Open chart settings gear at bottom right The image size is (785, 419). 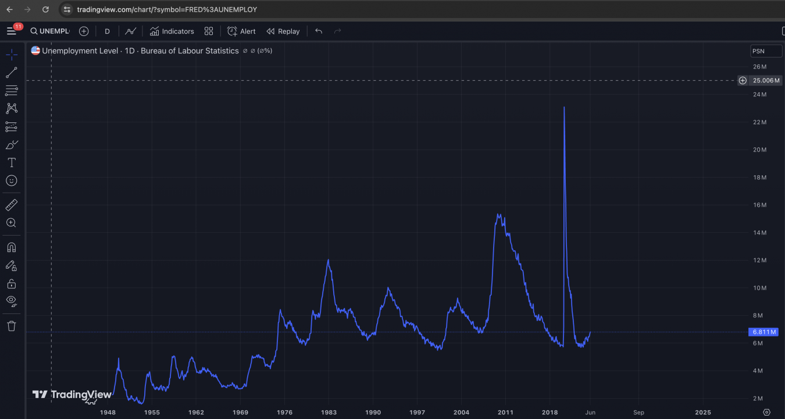[766, 412]
